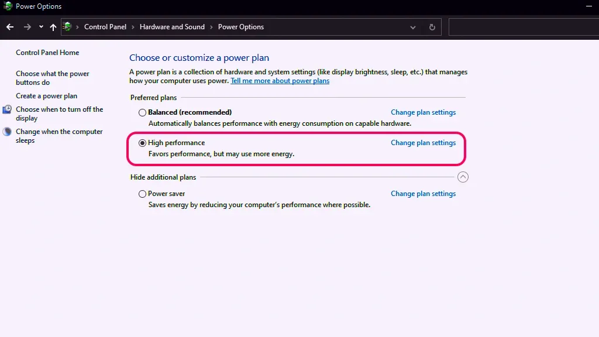Image resolution: width=599 pixels, height=337 pixels.
Task: Expand the chevron after Control Panel breadcrumb
Action: coord(133,27)
